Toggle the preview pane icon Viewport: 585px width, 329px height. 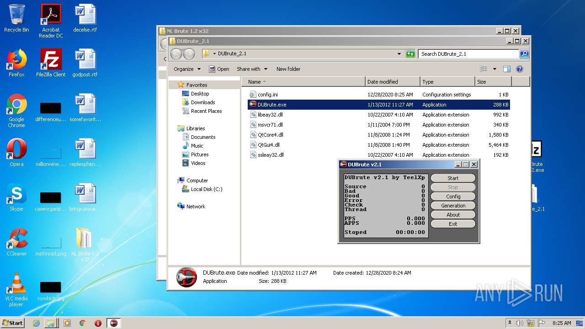click(x=506, y=69)
